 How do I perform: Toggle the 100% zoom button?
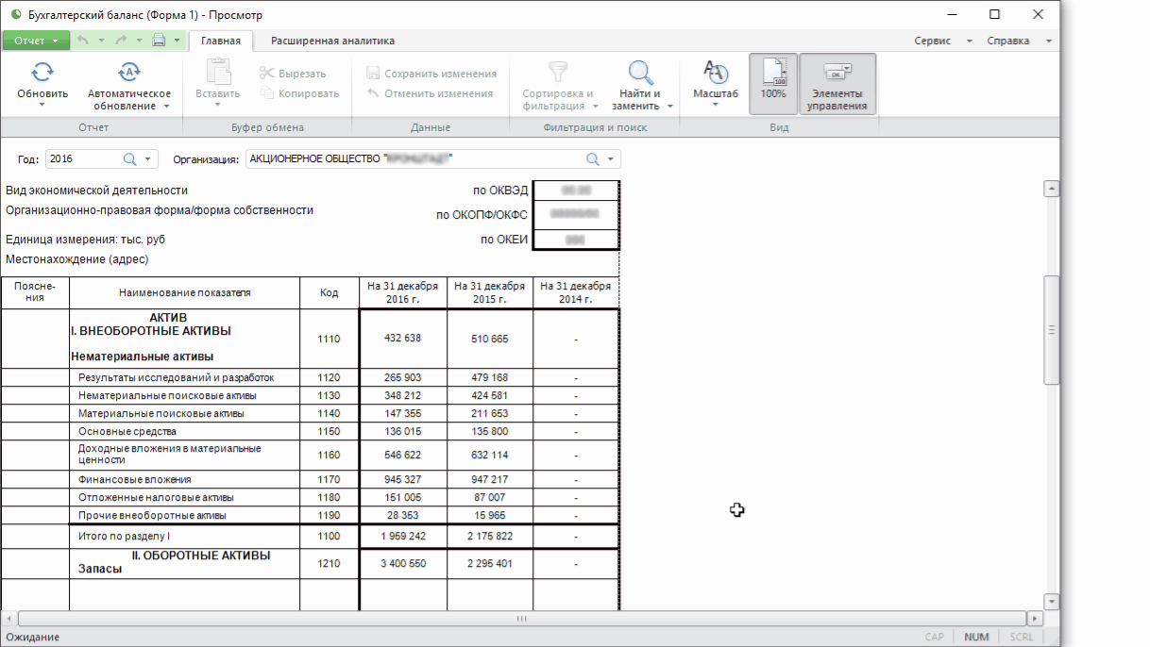coord(773,81)
